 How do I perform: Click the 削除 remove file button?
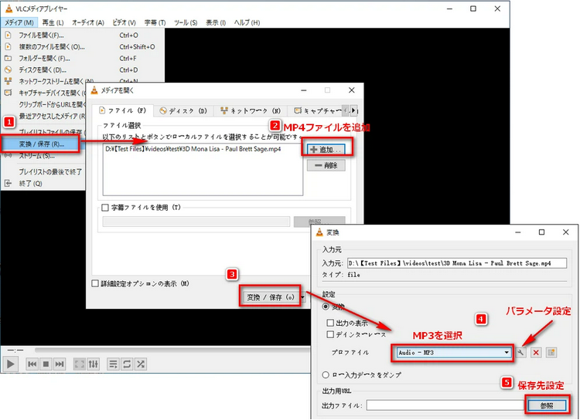[326, 165]
